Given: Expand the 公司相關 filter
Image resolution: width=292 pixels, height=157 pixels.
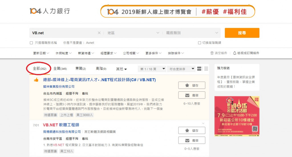Looking at the screenshot, I should click(x=131, y=53).
